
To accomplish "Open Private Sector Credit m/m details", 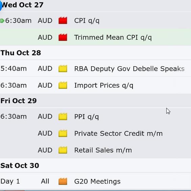I will pos(118,134).
